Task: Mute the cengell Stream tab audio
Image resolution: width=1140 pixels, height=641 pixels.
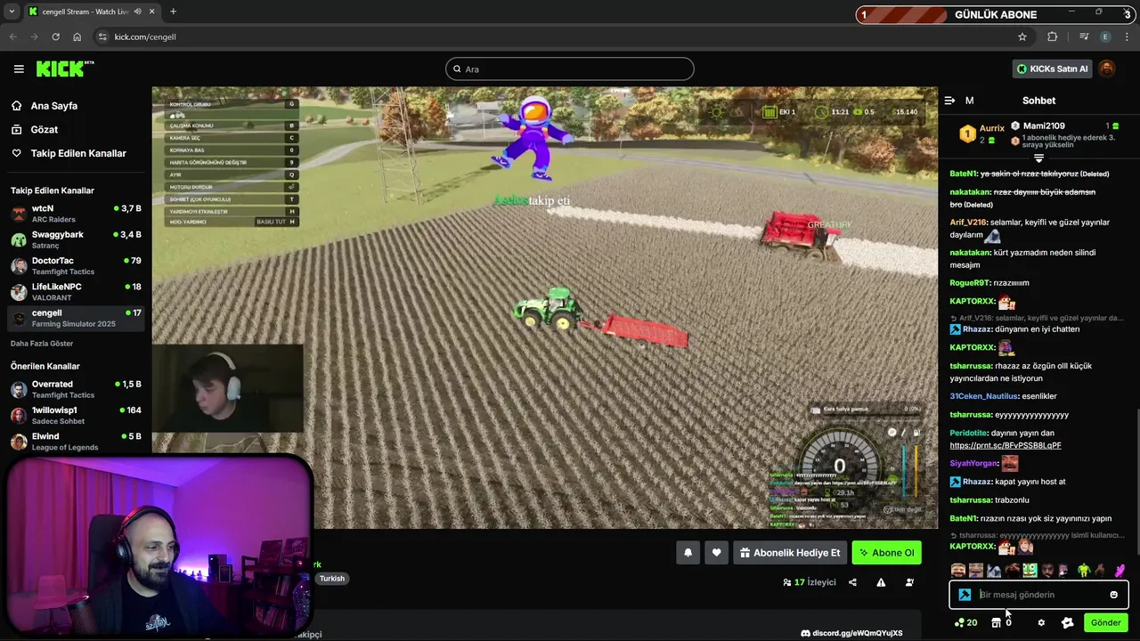Action: pyautogui.click(x=138, y=12)
